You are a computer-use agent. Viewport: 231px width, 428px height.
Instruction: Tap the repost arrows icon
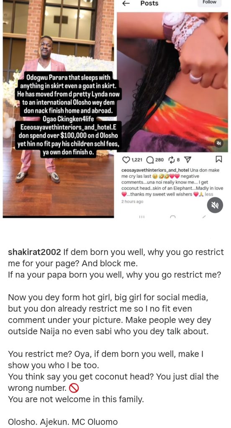click(x=172, y=160)
